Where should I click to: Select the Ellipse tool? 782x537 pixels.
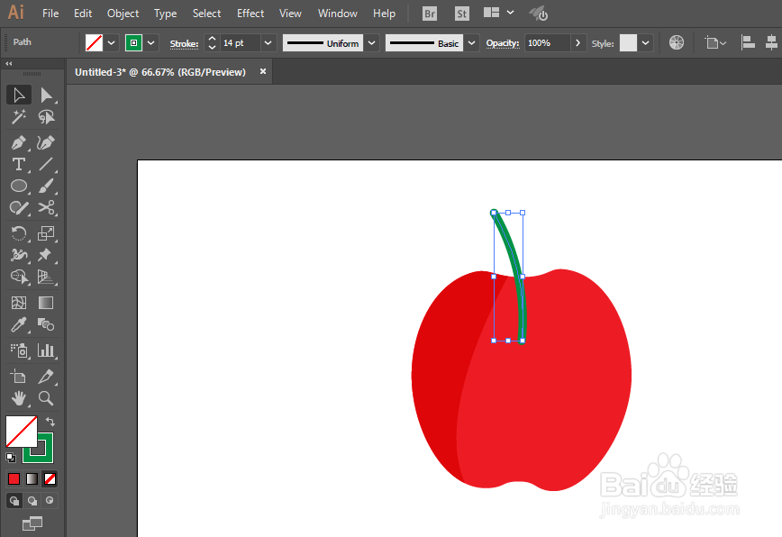pos(18,186)
